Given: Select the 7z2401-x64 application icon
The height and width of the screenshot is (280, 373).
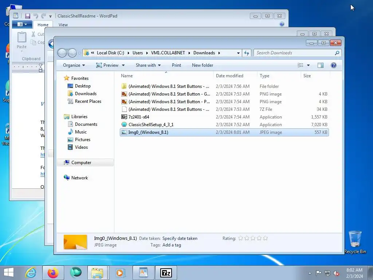Looking at the screenshot, I should point(124,117).
